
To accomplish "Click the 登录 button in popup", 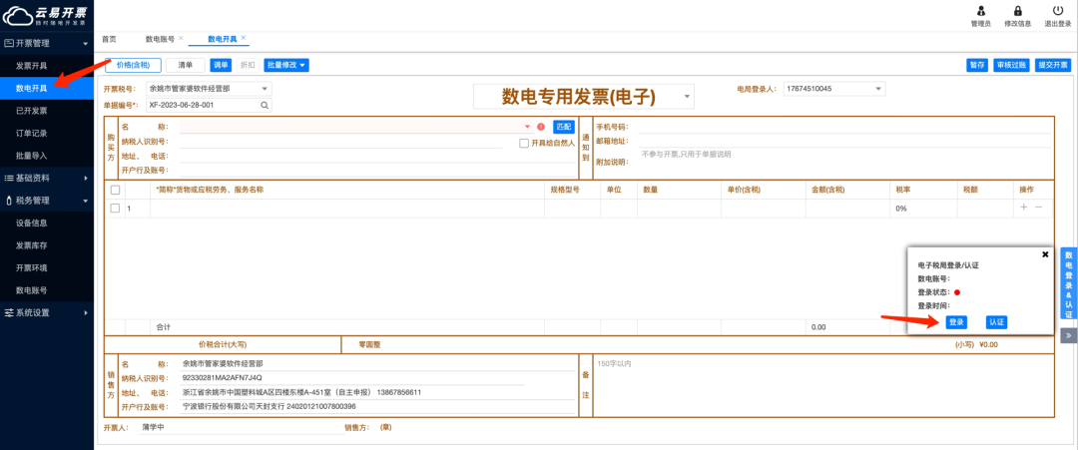I will pos(956,322).
